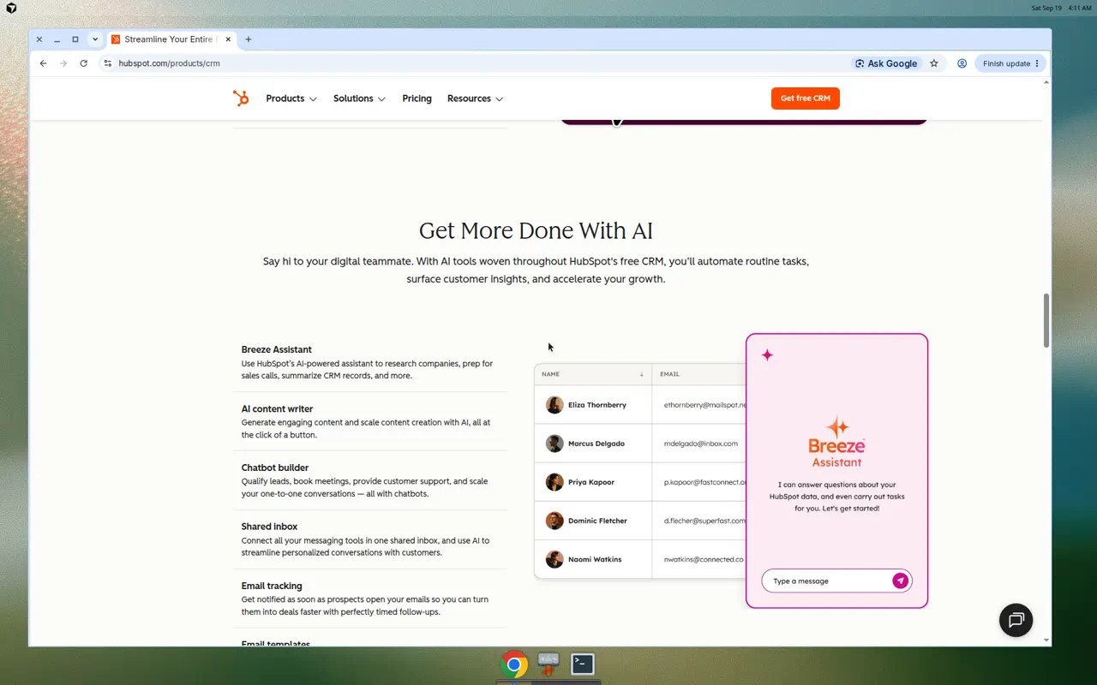Expand the Solutions menu
This screenshot has width=1097, height=685.
click(359, 98)
